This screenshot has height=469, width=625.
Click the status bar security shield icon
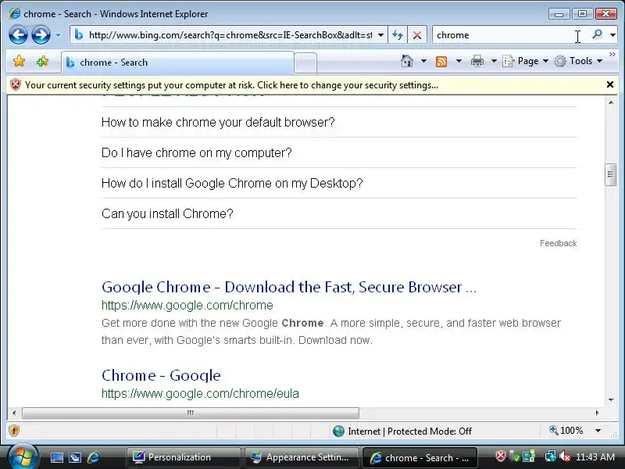(x=14, y=431)
